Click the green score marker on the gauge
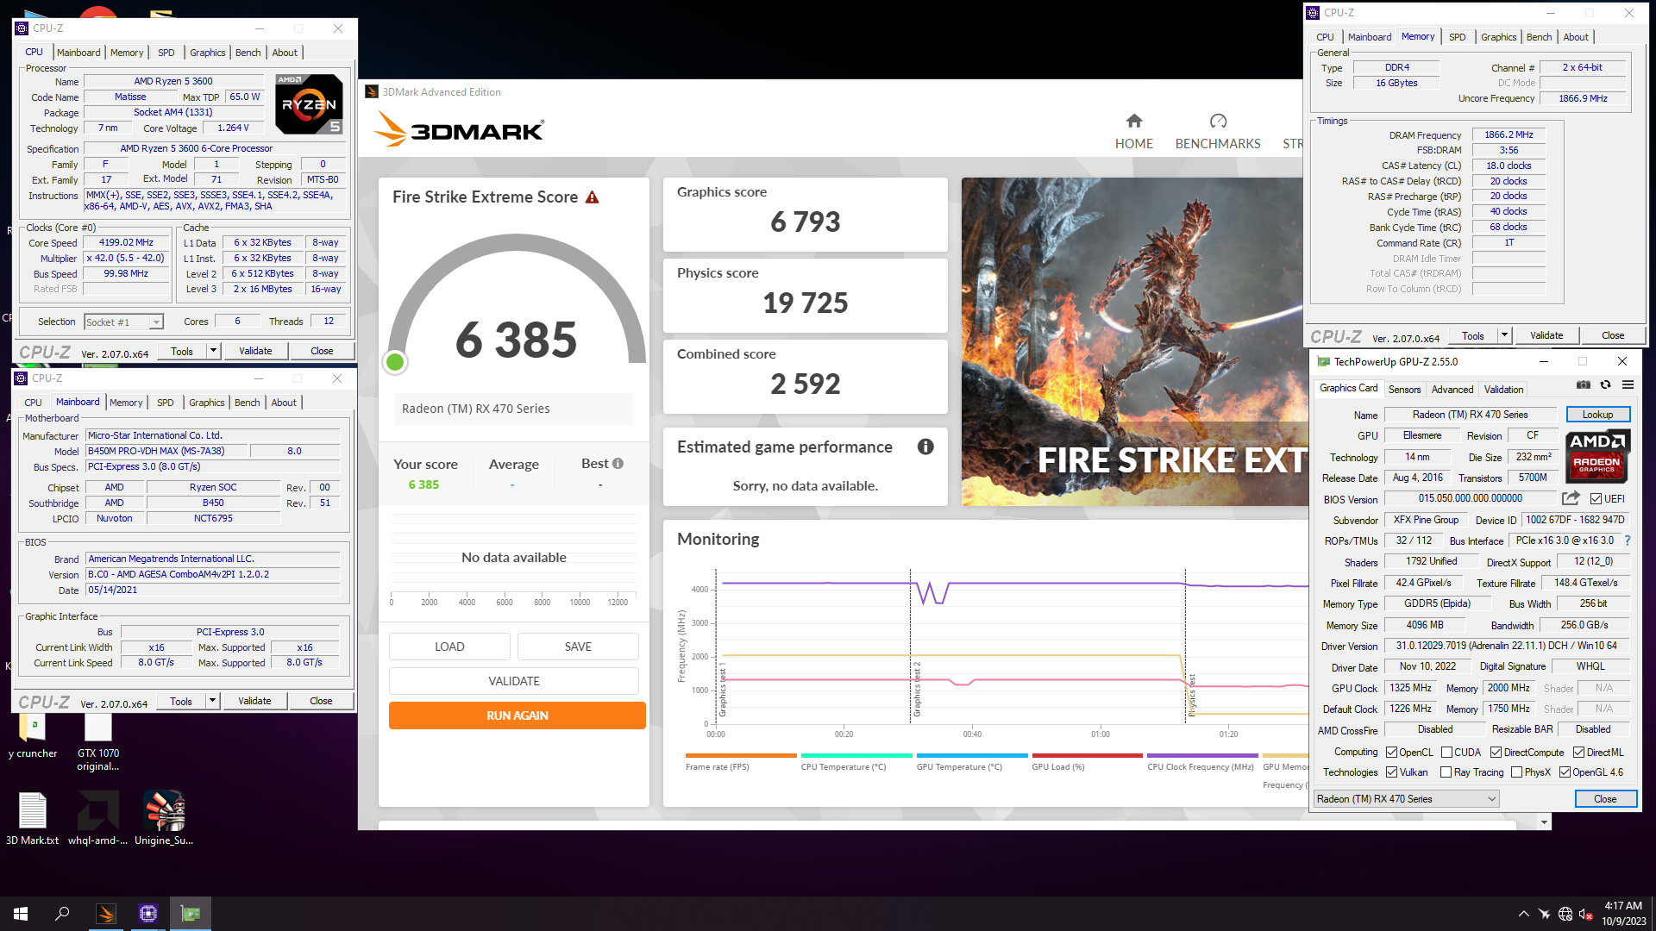Screen dimensions: 1656x931 (395, 362)
